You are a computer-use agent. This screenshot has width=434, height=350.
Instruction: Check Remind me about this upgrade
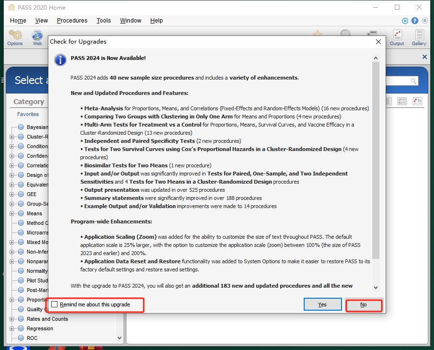[55, 304]
